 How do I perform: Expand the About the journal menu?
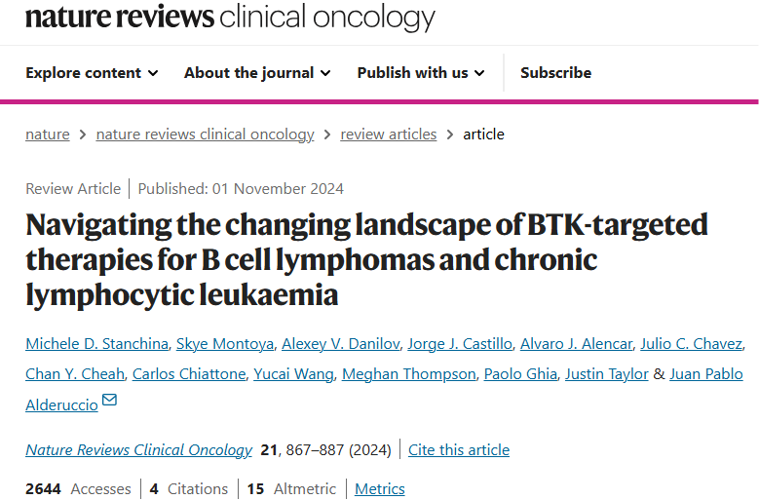pyautogui.click(x=257, y=72)
